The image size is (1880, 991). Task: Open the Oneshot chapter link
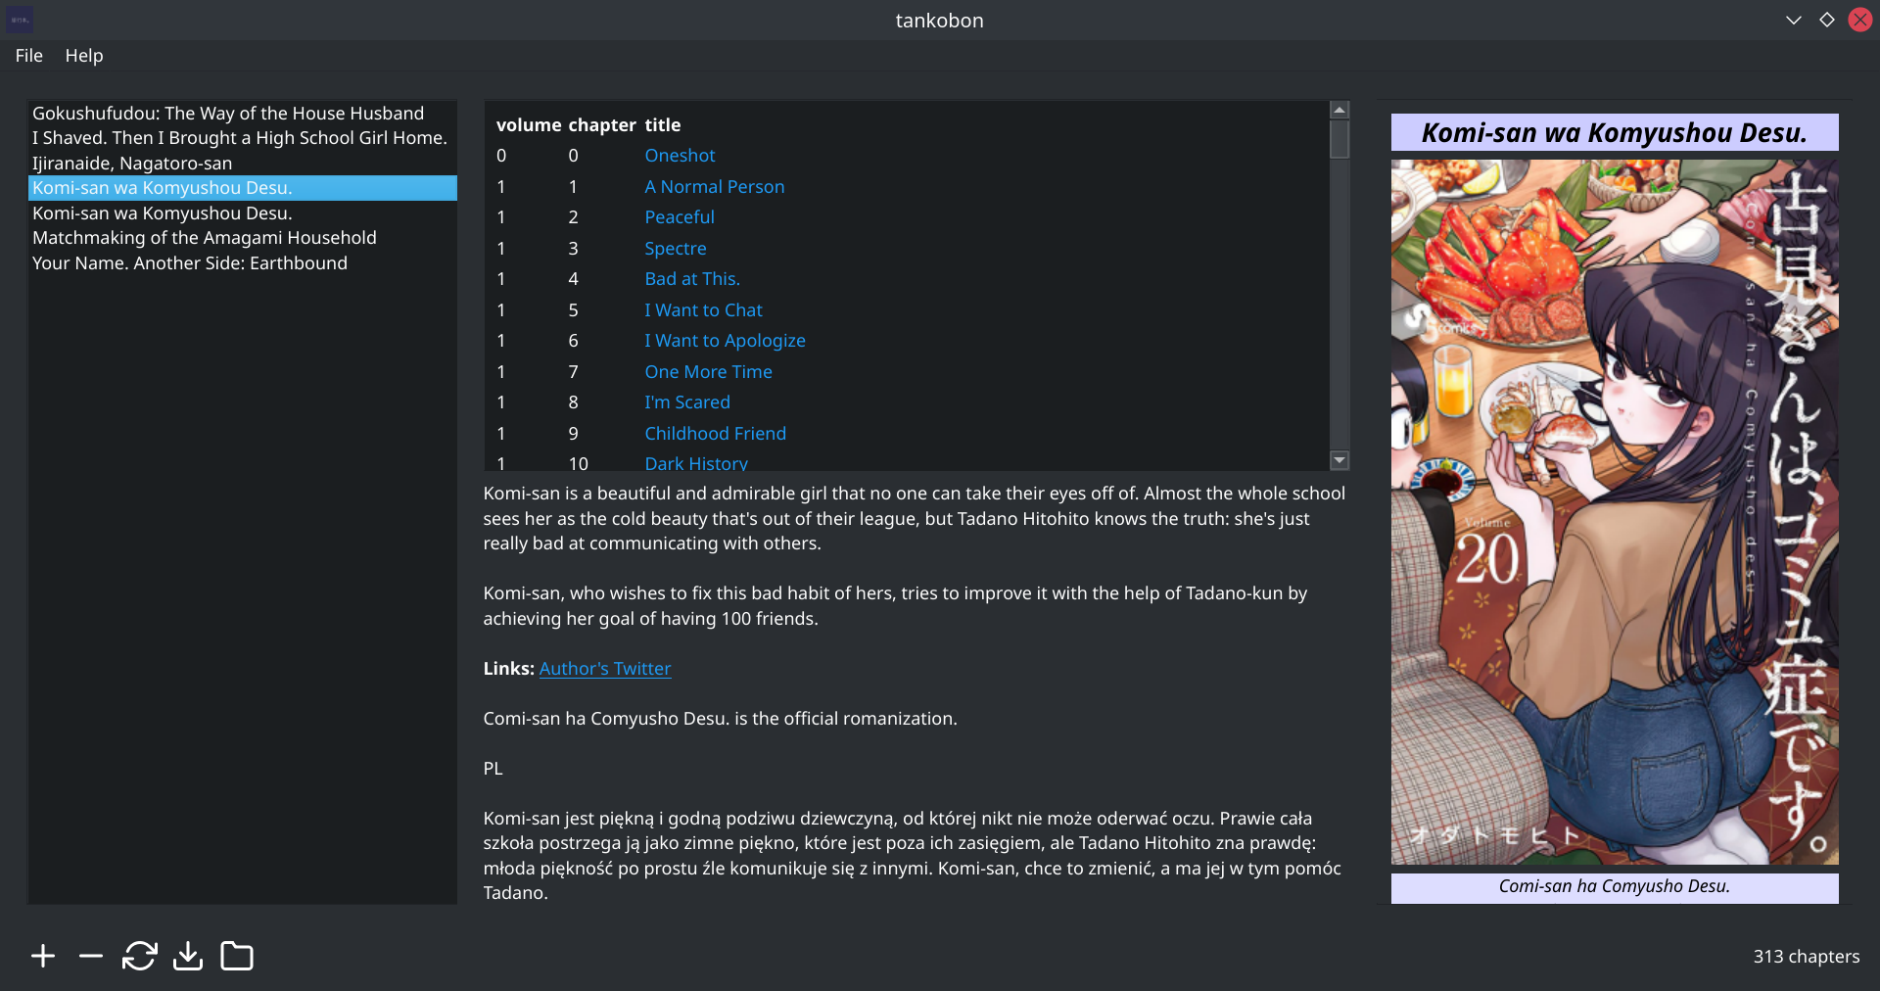point(680,156)
